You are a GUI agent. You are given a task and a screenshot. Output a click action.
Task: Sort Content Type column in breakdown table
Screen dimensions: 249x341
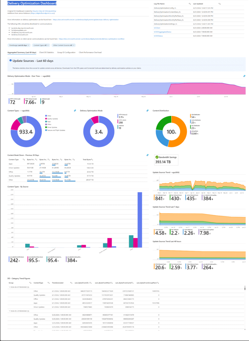coord(24,160)
